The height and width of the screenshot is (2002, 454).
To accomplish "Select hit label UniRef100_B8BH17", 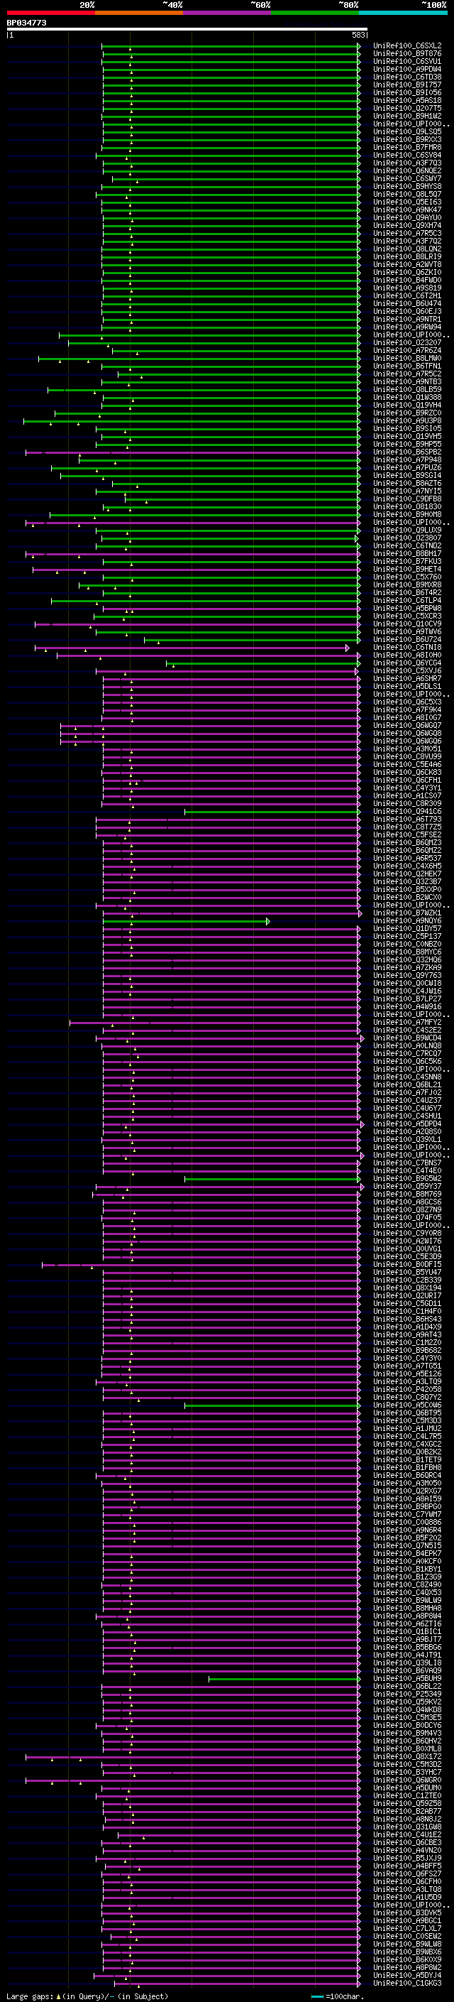I will click(x=407, y=553).
